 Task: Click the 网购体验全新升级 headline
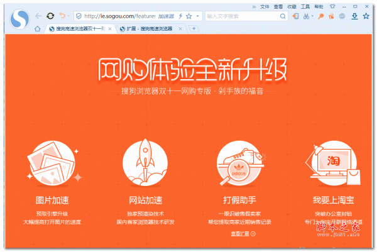[x=192, y=69]
